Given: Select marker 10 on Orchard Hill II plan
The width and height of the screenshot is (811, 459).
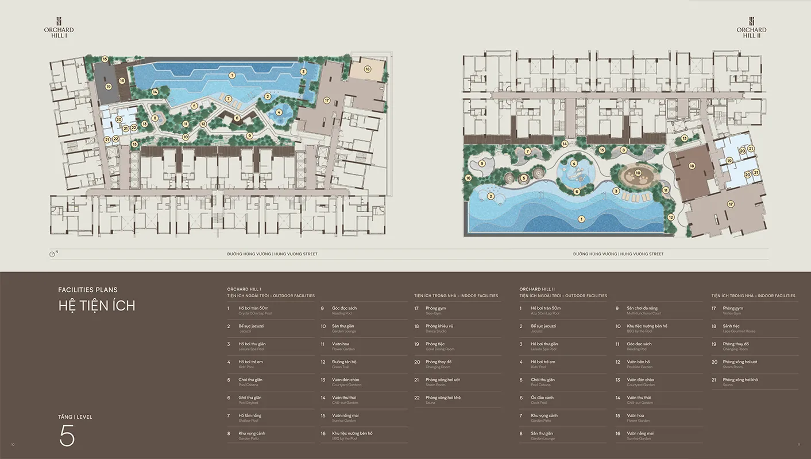Looking at the screenshot, I should tap(638, 173).
